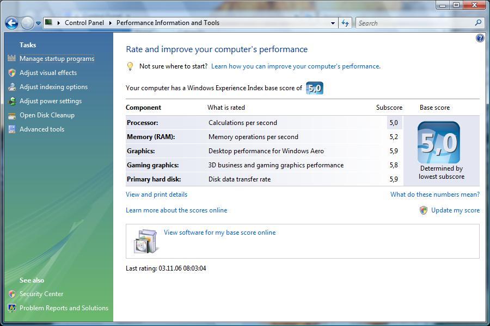Viewport: 490px width, 326px height.
Task: Open Security Center under See also
Action: [x=41, y=294]
